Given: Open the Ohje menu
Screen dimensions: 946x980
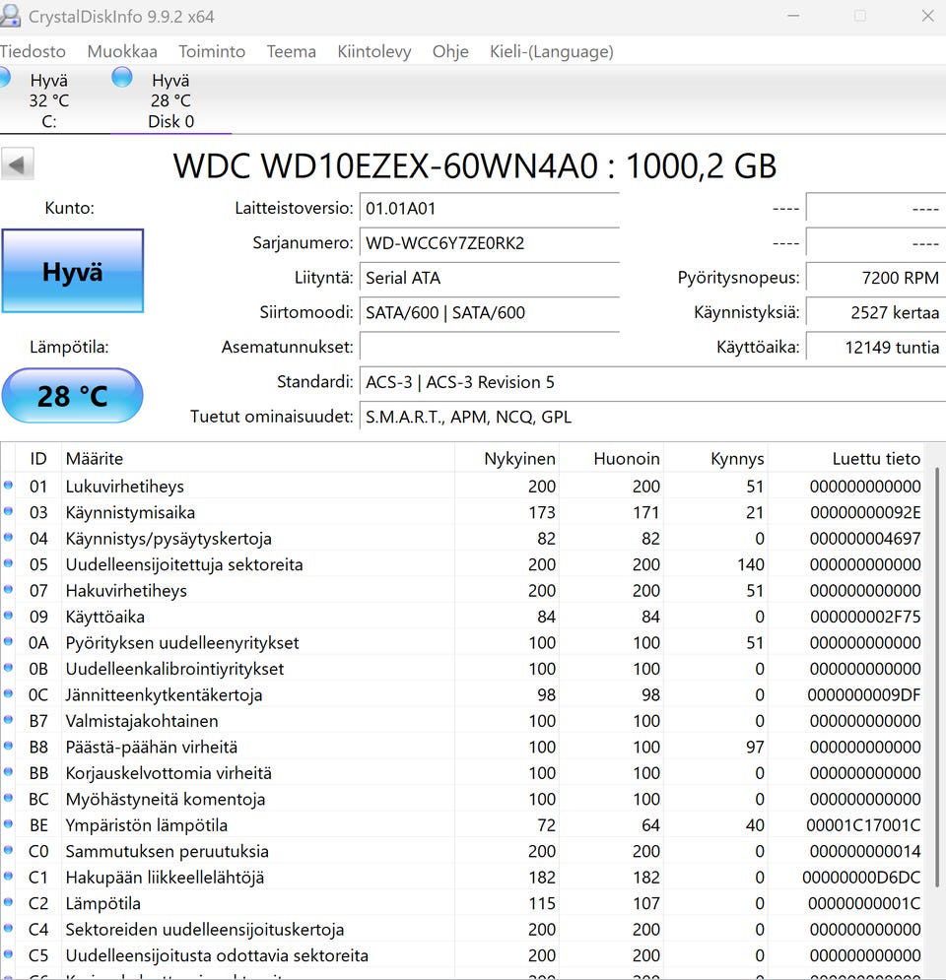Looking at the screenshot, I should [x=450, y=51].
